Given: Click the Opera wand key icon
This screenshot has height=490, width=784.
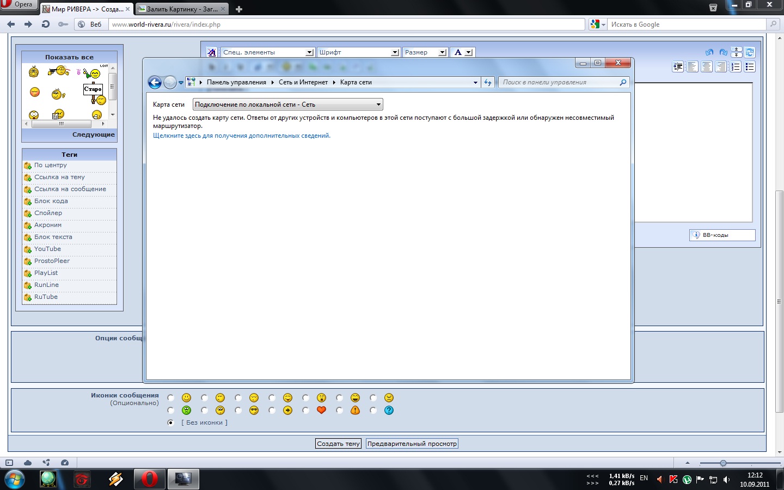Looking at the screenshot, I should tap(63, 24).
